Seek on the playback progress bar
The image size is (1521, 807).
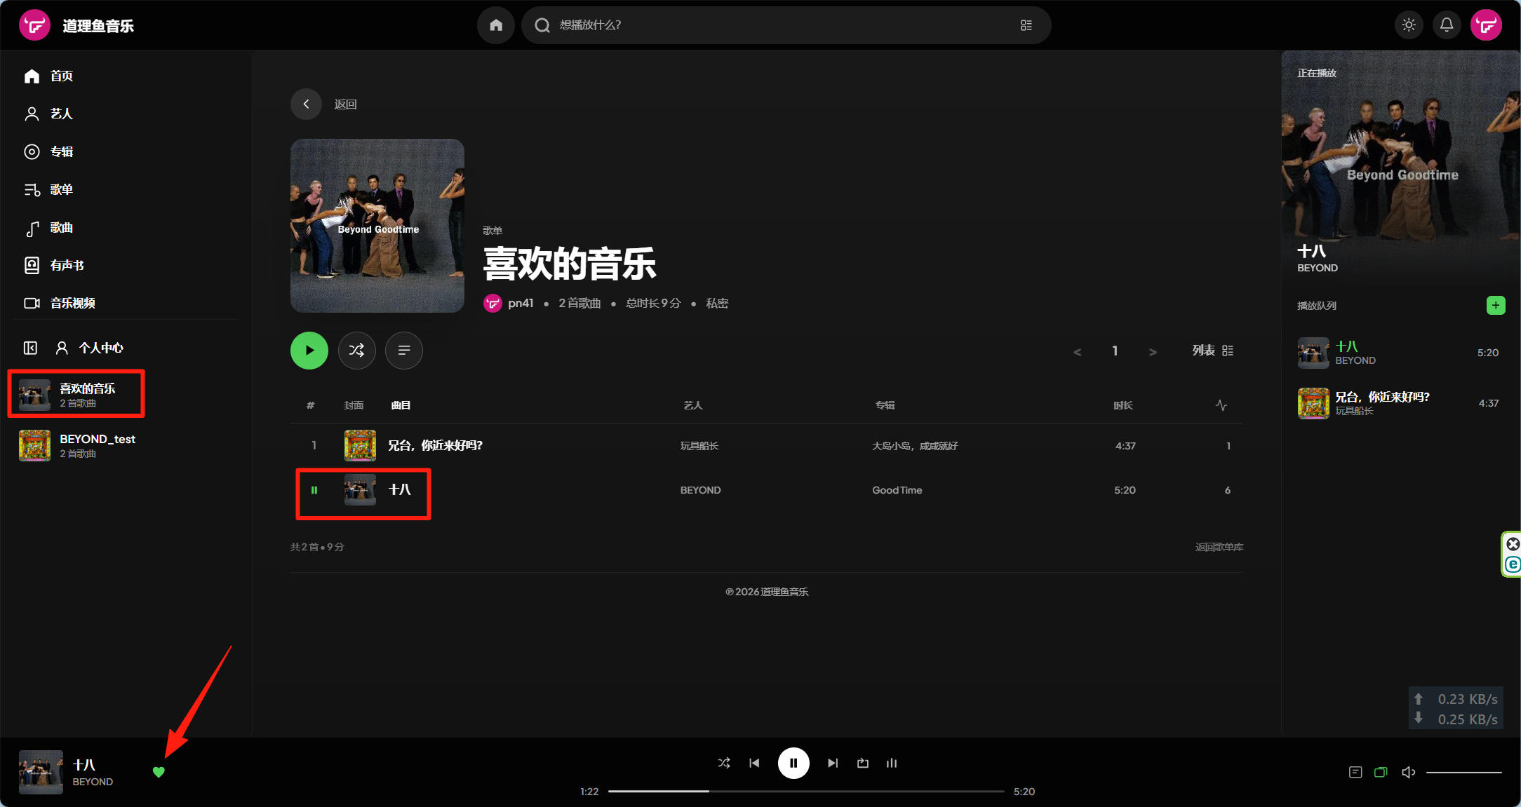tap(806, 792)
